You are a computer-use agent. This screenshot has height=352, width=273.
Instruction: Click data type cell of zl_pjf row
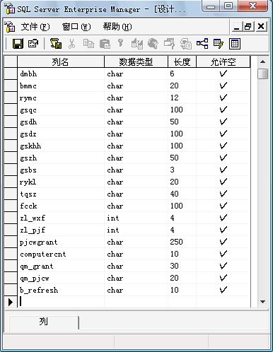[136, 230]
